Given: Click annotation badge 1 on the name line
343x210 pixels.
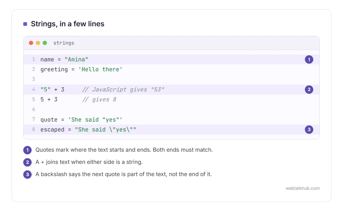Looking at the screenshot, I should pyautogui.click(x=309, y=59).
